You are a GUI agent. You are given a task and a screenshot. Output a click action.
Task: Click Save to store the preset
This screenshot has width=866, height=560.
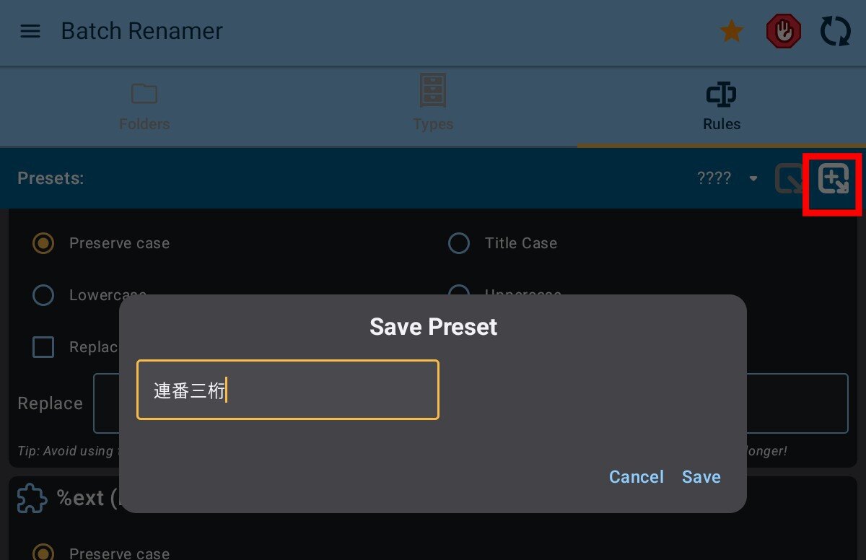pos(701,477)
